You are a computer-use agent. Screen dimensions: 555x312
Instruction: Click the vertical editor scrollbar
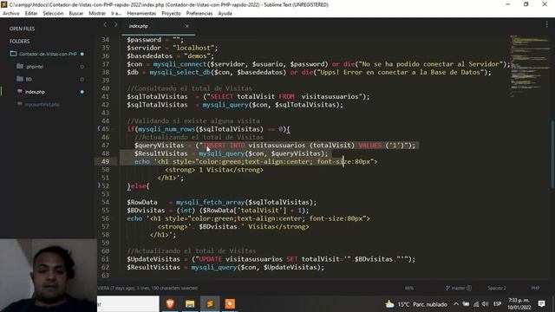pyautogui.click(x=552, y=154)
